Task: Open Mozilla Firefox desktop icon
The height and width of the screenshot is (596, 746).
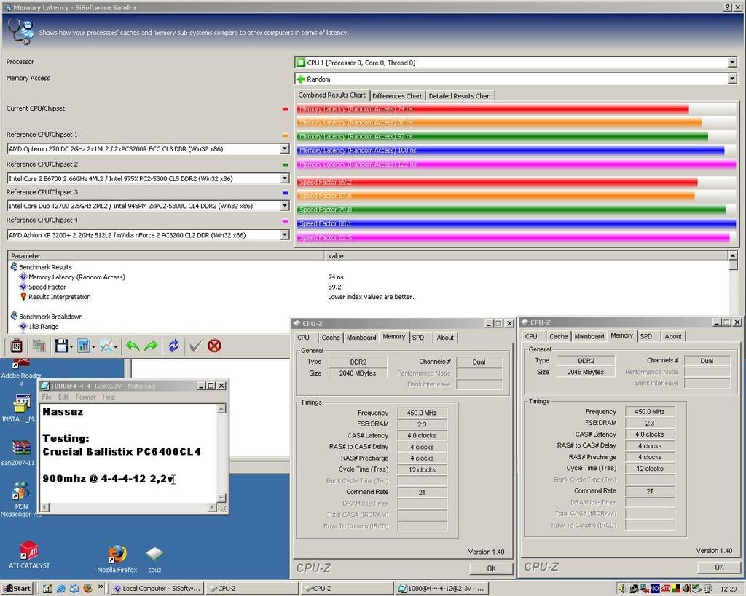Action: click(117, 559)
